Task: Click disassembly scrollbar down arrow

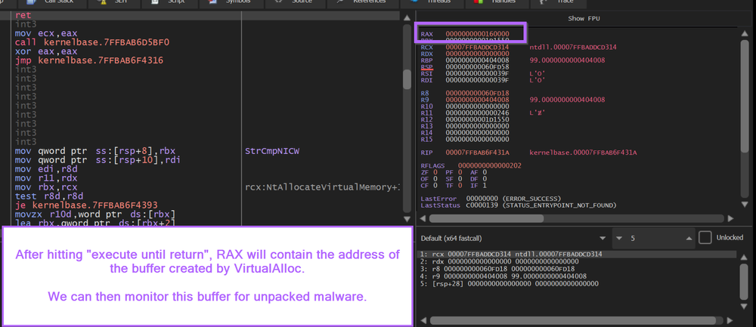Action: [407, 219]
